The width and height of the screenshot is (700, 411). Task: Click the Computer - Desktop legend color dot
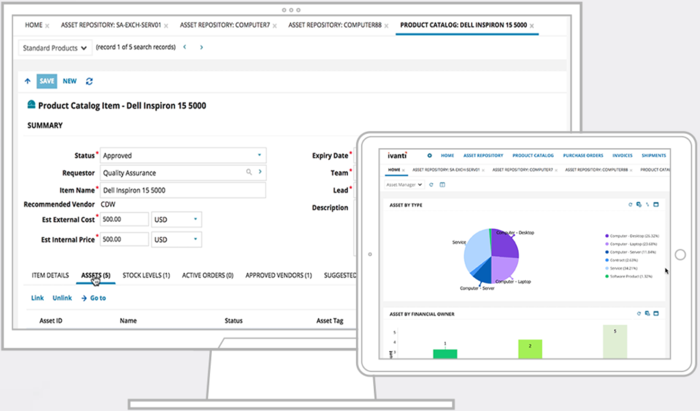(x=607, y=236)
